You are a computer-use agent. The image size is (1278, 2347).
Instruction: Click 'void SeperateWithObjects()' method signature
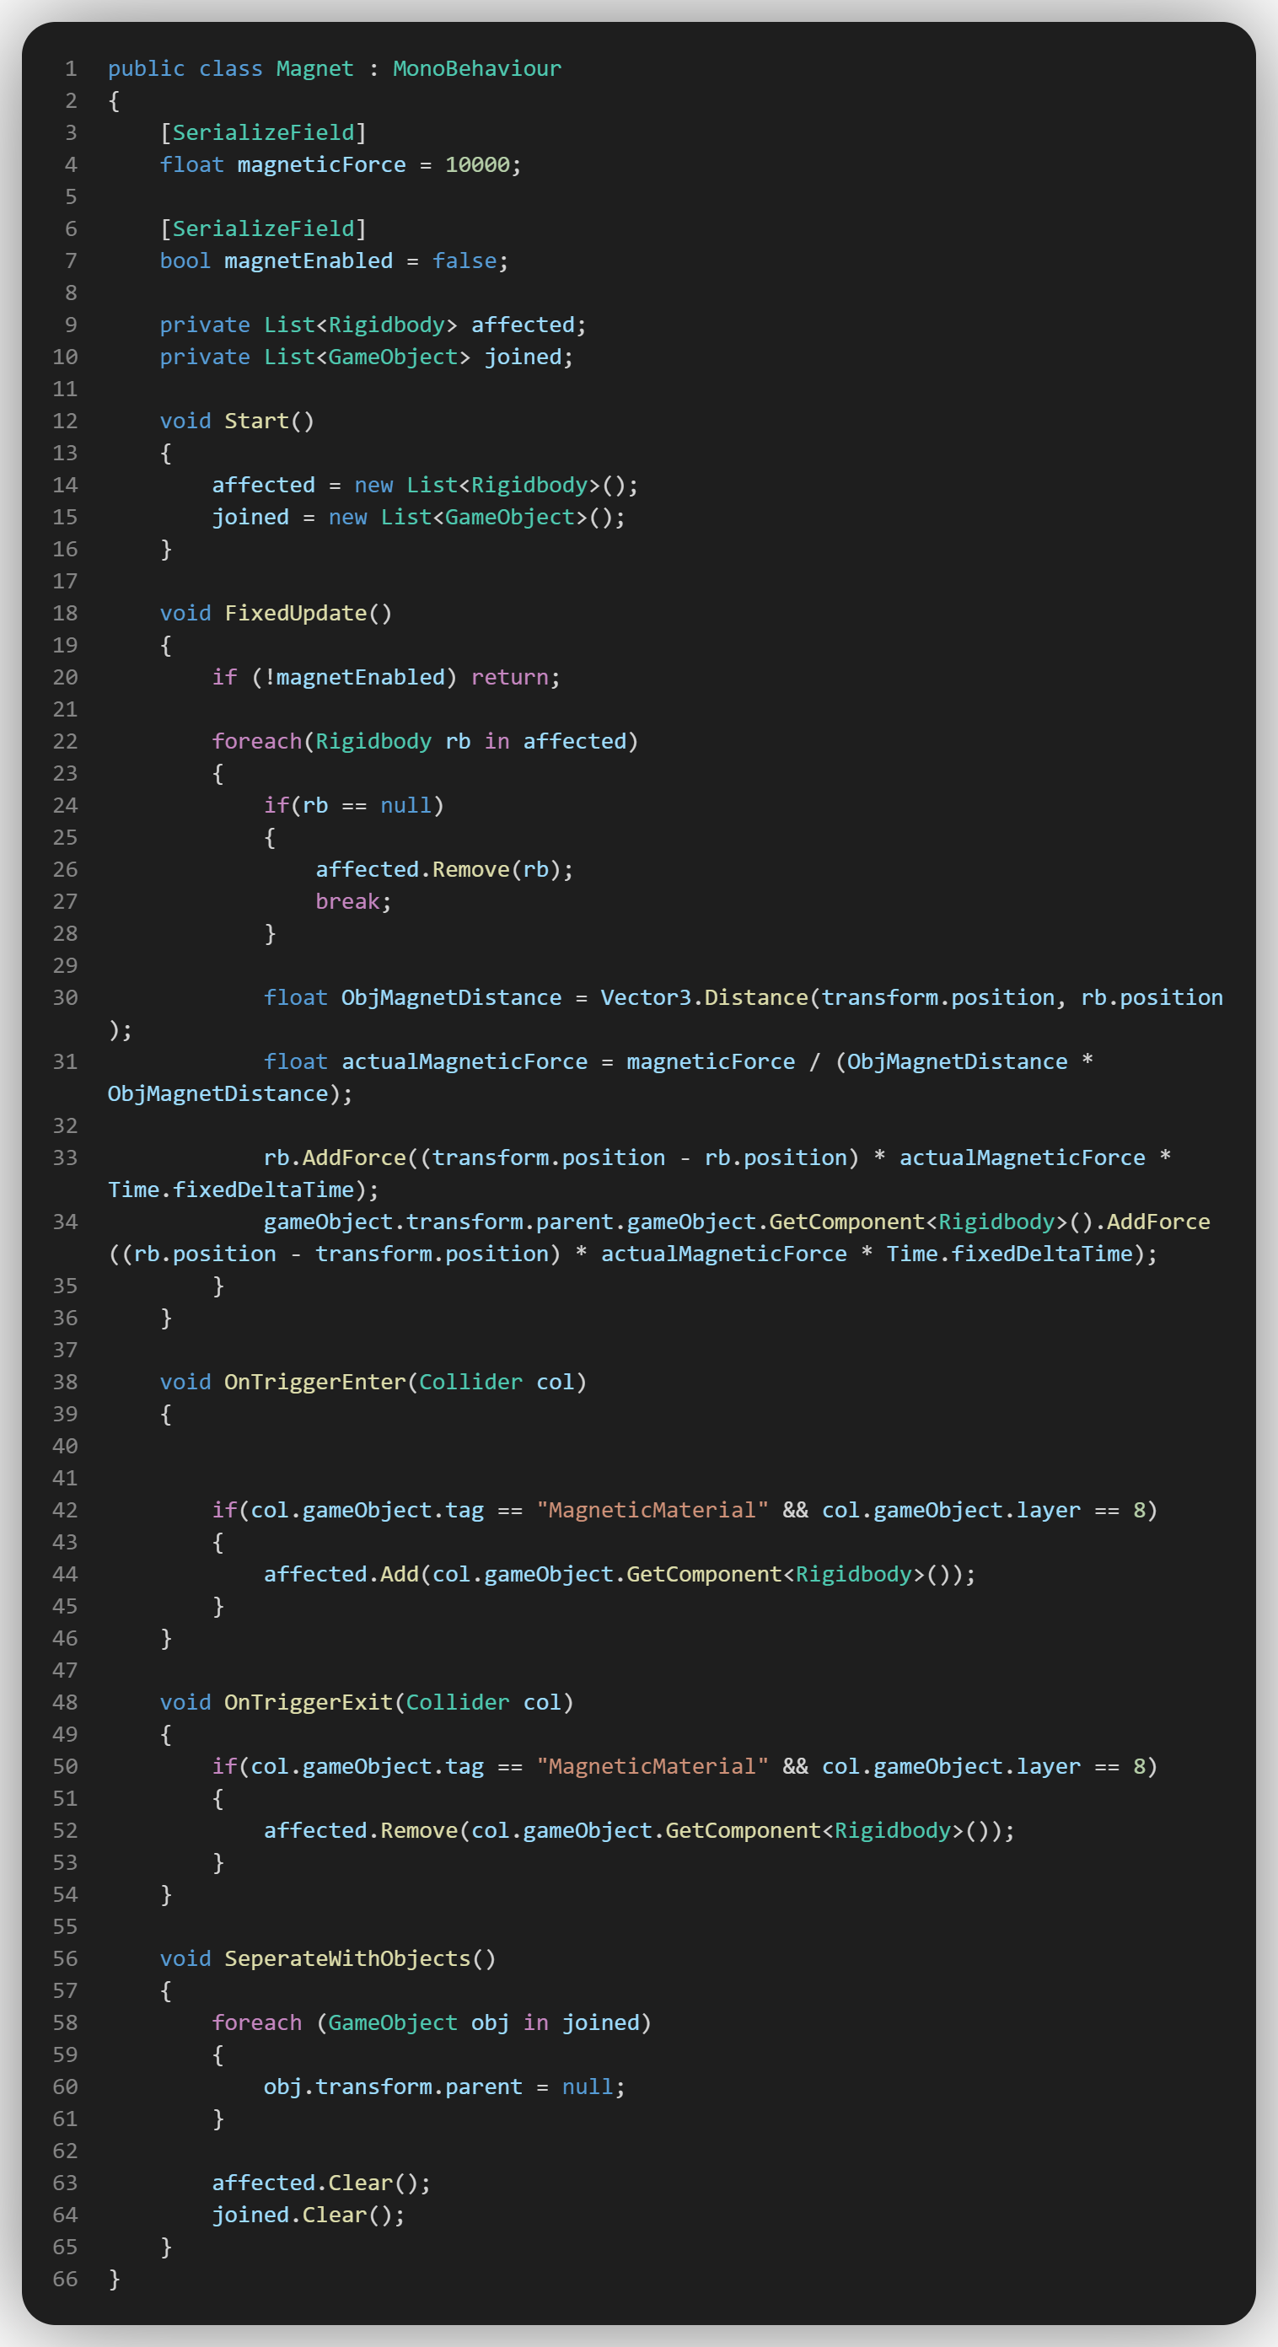pyautogui.click(x=328, y=1959)
